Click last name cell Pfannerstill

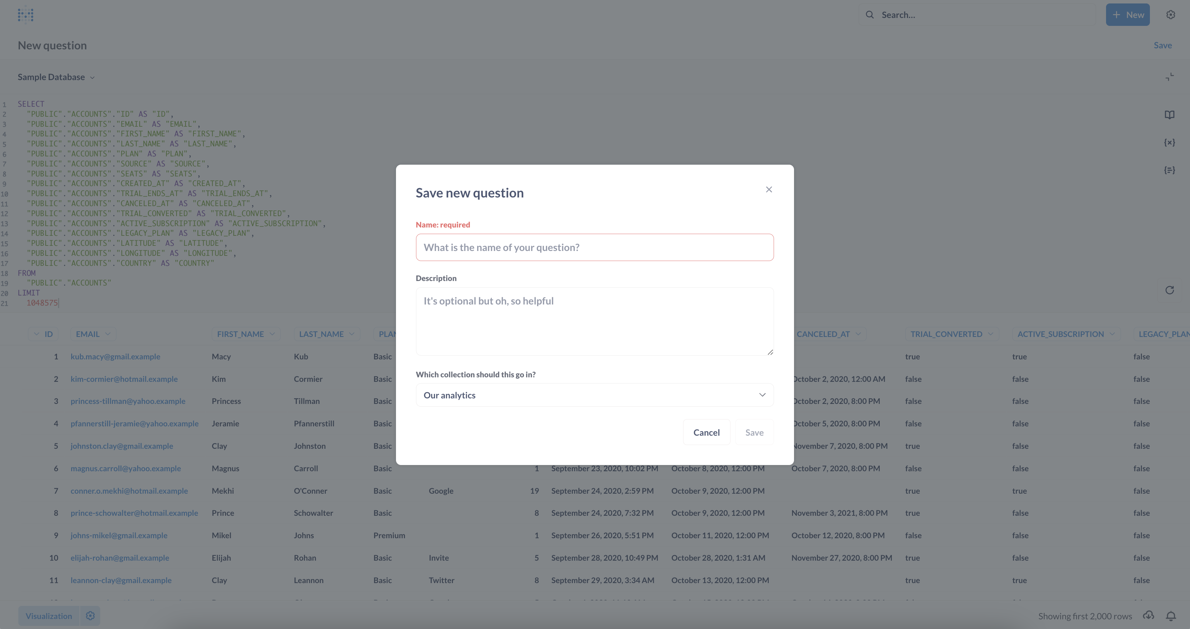click(x=314, y=424)
